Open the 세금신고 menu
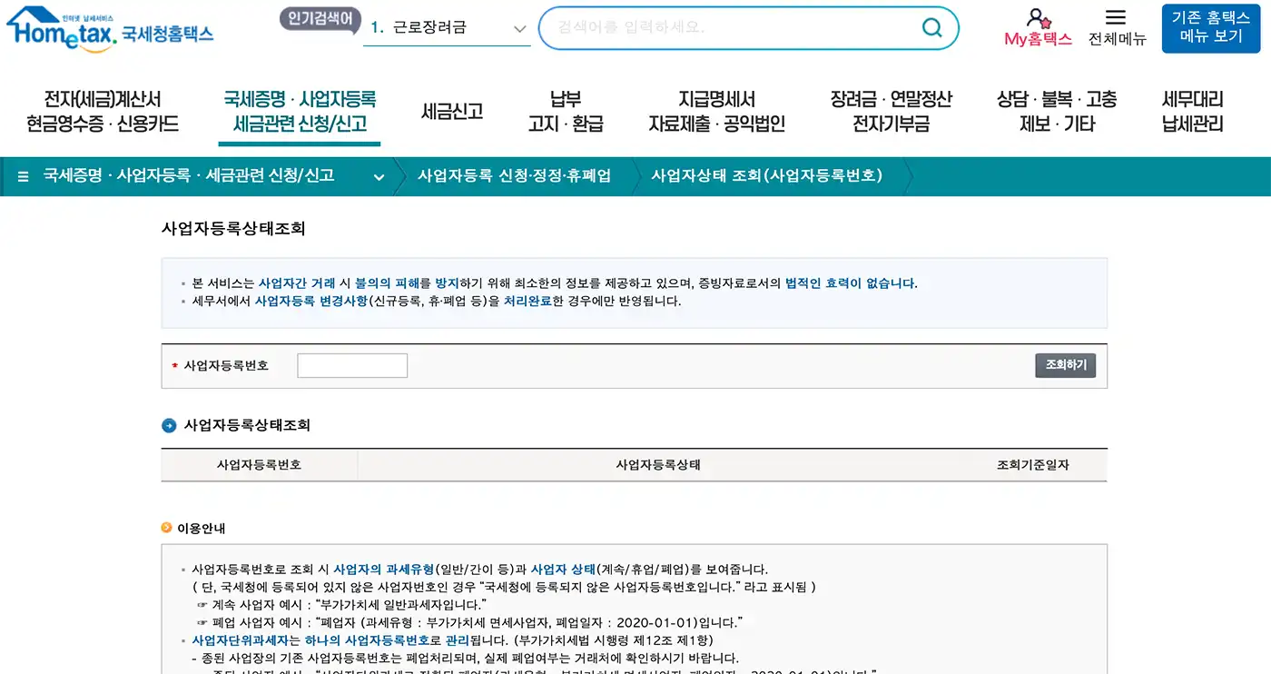1271x674 pixels. 451,112
